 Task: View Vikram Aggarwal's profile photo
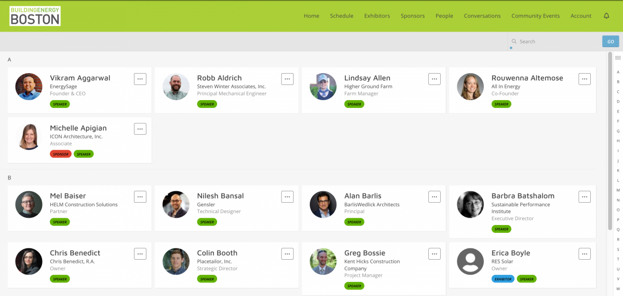(29, 87)
